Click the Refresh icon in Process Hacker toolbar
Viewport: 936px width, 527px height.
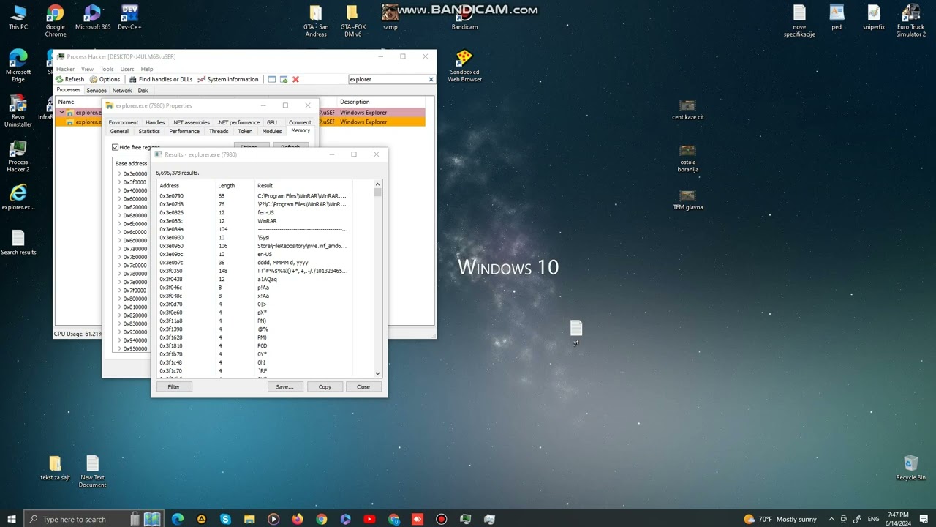click(x=59, y=79)
